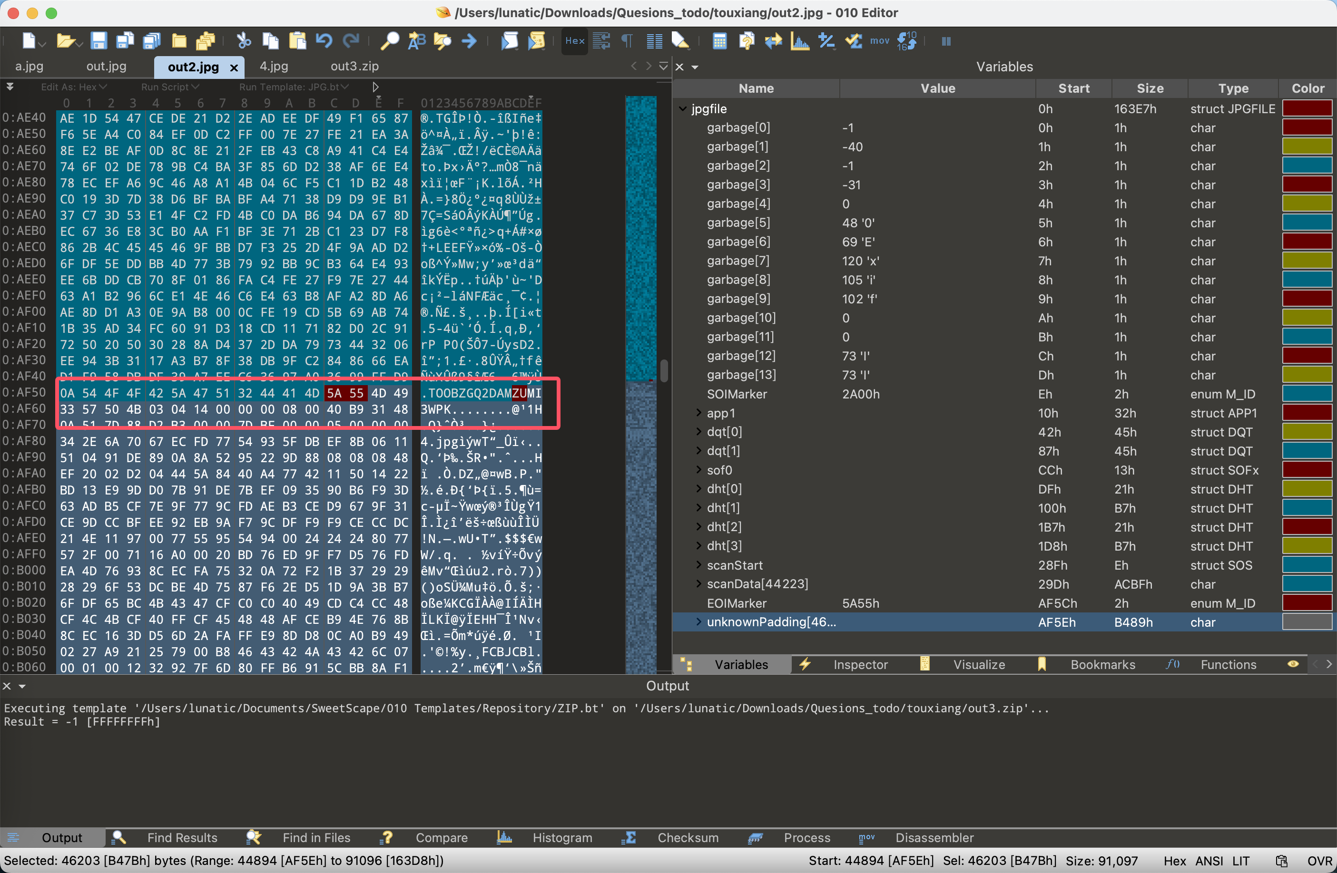Select the SOIMarker variable row
1337x873 pixels.
(1003, 394)
